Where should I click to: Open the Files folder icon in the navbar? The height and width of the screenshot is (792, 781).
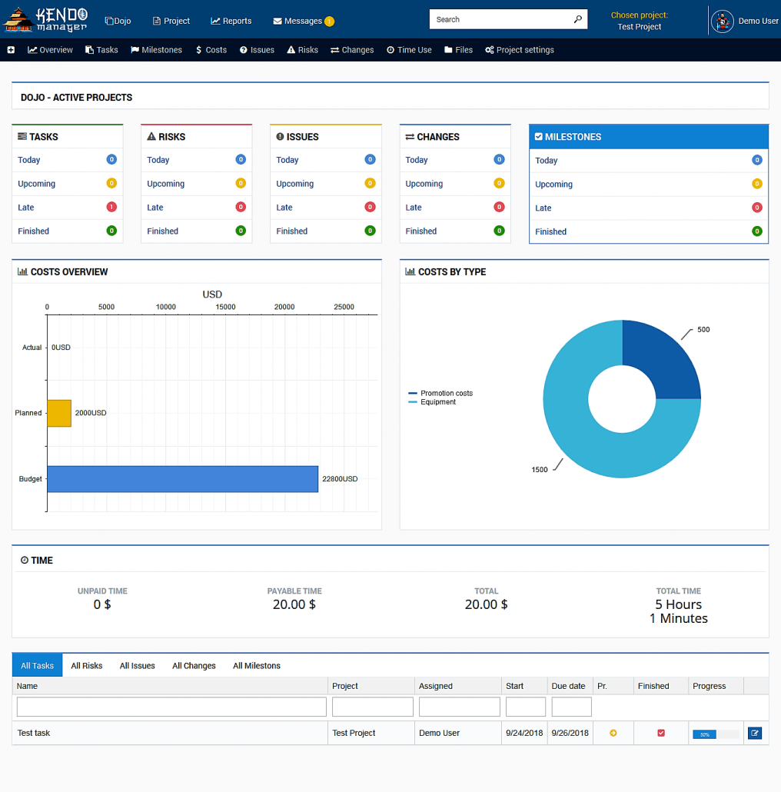(449, 49)
